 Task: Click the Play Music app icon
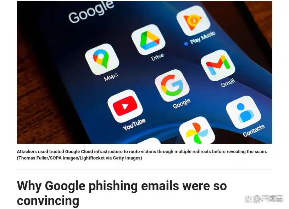click(193, 21)
